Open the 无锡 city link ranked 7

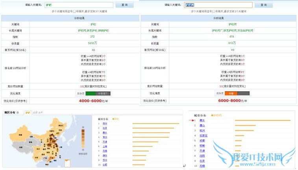(x=105, y=151)
